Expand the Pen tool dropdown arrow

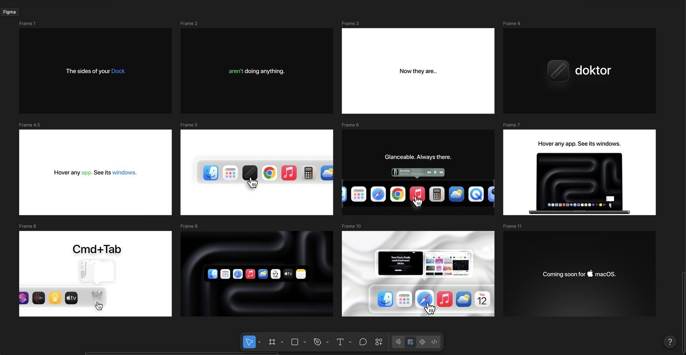[x=328, y=342]
